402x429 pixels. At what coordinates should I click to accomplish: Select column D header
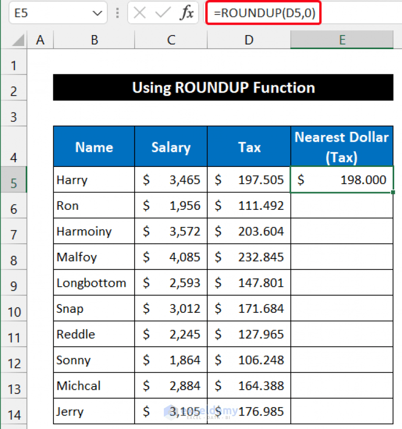point(249,40)
